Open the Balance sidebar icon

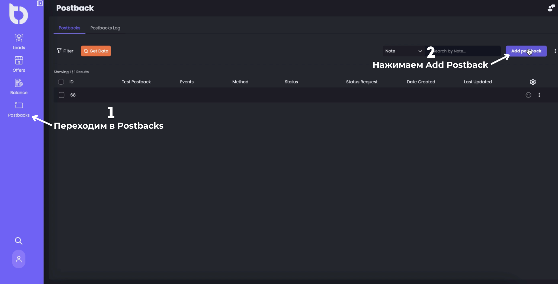(x=19, y=83)
